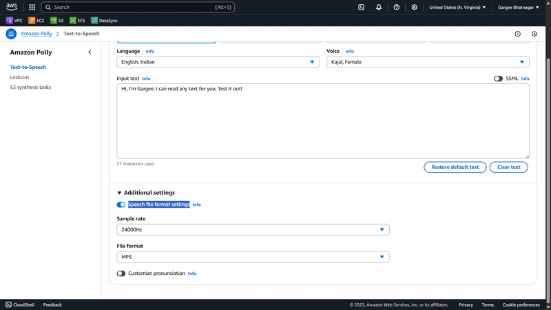Click Restore default text button
The height and width of the screenshot is (310, 551).
455,167
